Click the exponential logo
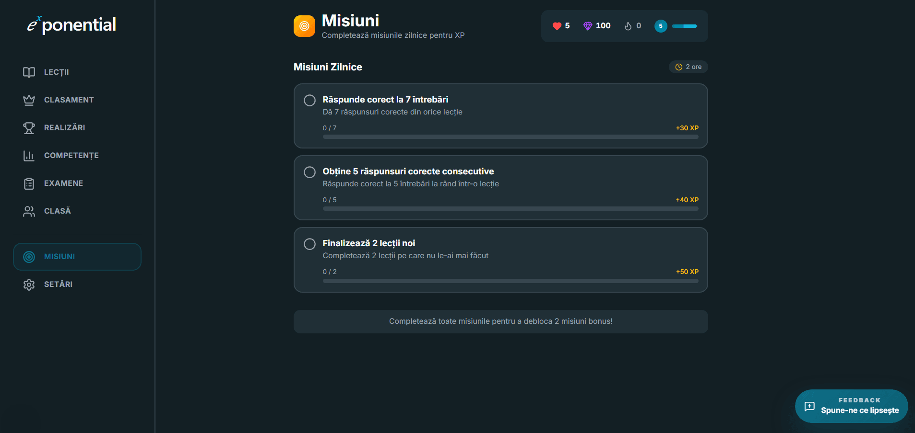Image resolution: width=915 pixels, height=433 pixels. coord(71,24)
